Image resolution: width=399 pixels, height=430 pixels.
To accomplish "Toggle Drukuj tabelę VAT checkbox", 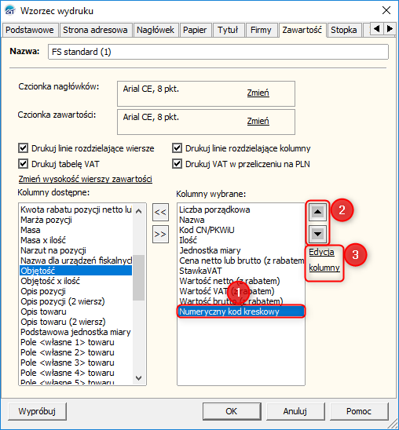I will 23,164.
